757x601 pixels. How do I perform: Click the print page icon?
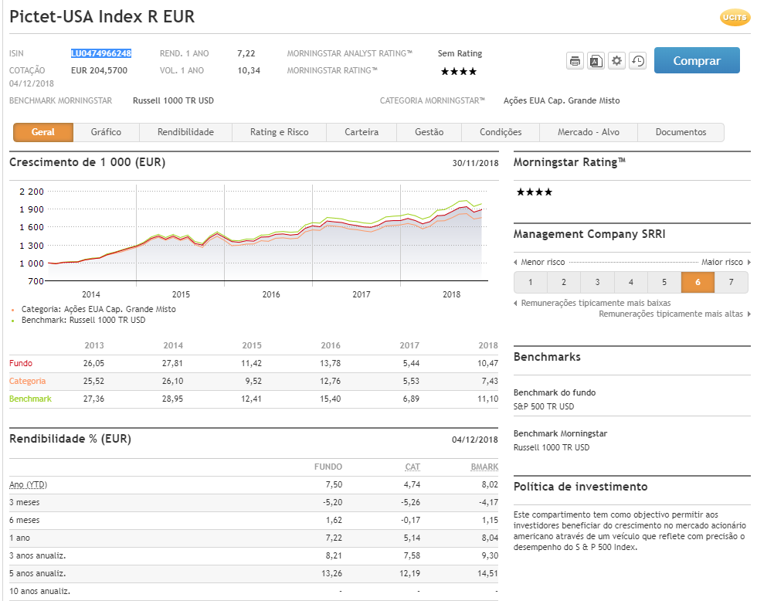(575, 61)
